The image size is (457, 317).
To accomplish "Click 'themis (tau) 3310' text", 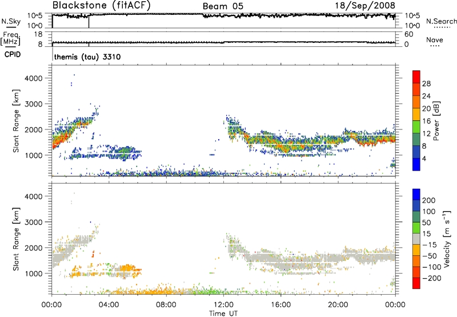I will 87,57.
